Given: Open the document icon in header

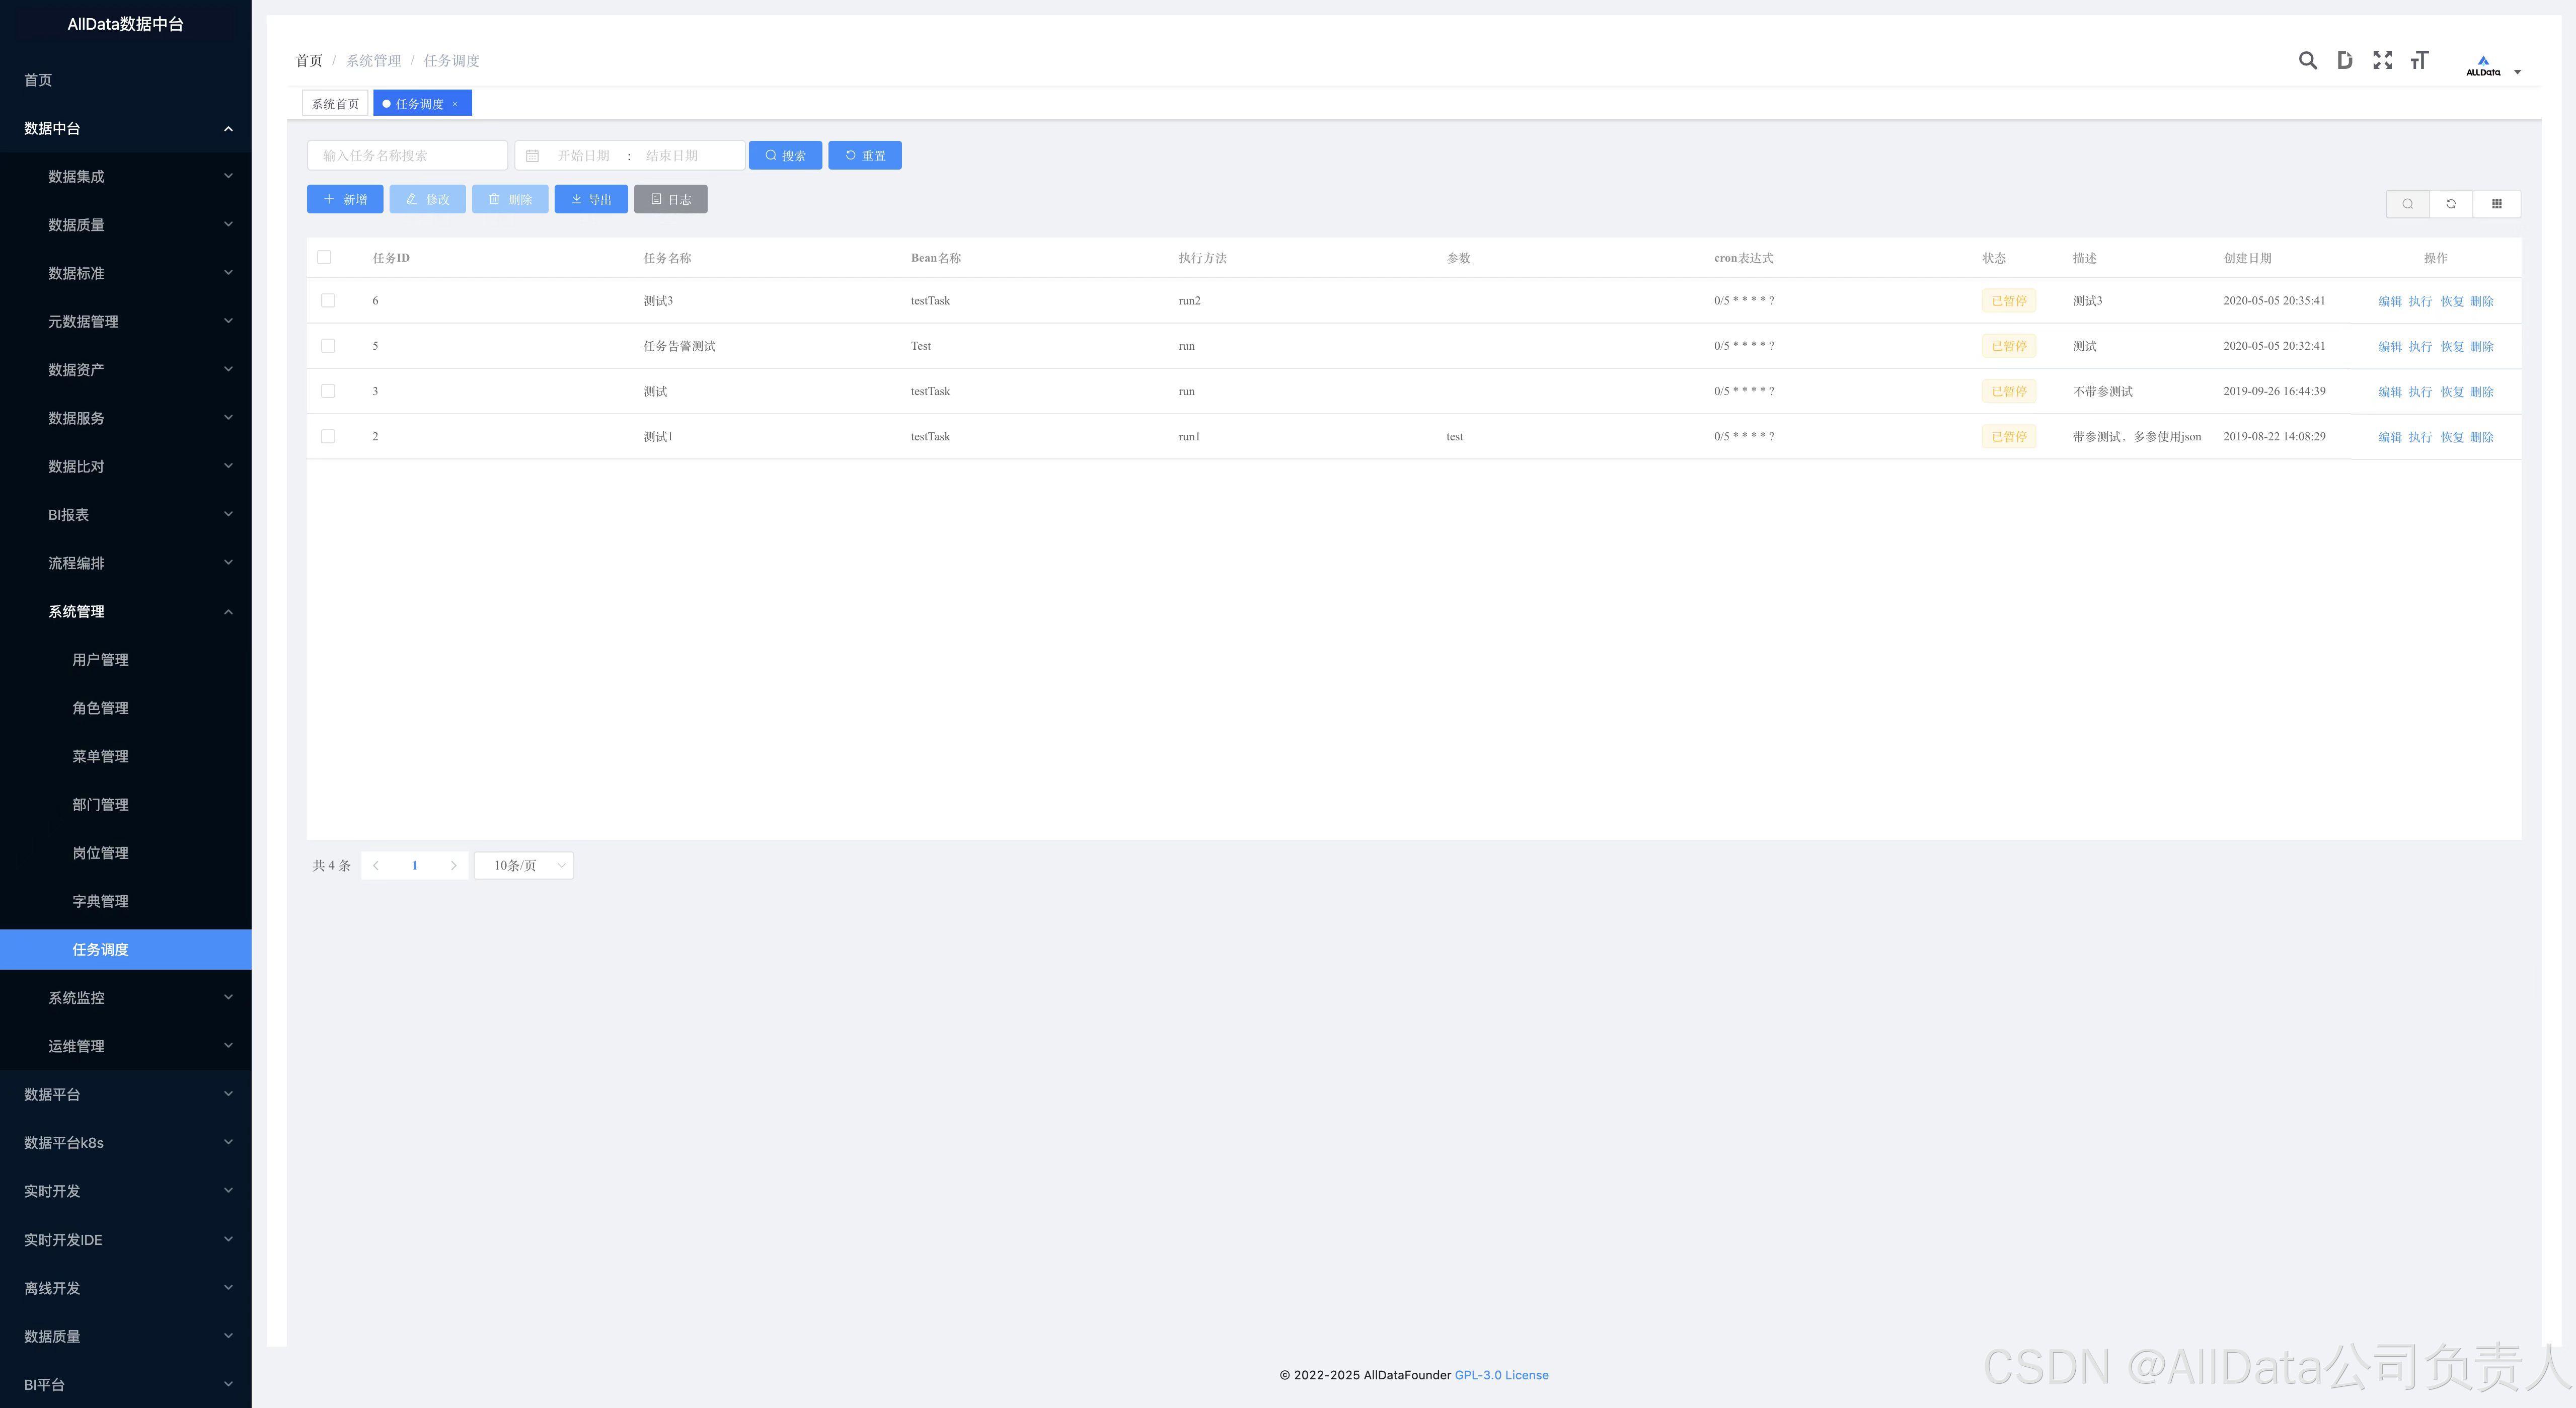Looking at the screenshot, I should point(2344,61).
